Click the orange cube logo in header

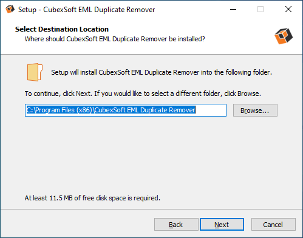point(284,36)
